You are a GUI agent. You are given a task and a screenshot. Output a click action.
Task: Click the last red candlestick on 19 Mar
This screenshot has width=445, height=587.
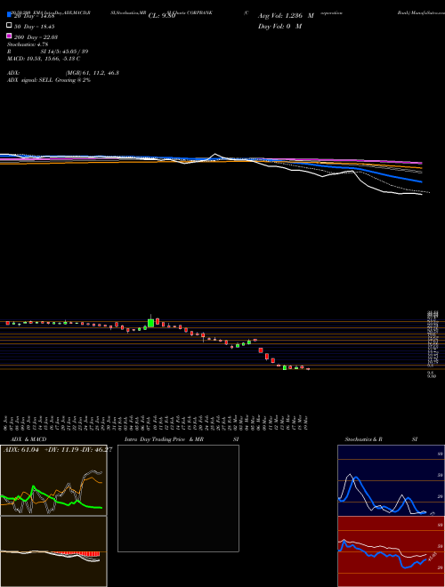pos(308,369)
